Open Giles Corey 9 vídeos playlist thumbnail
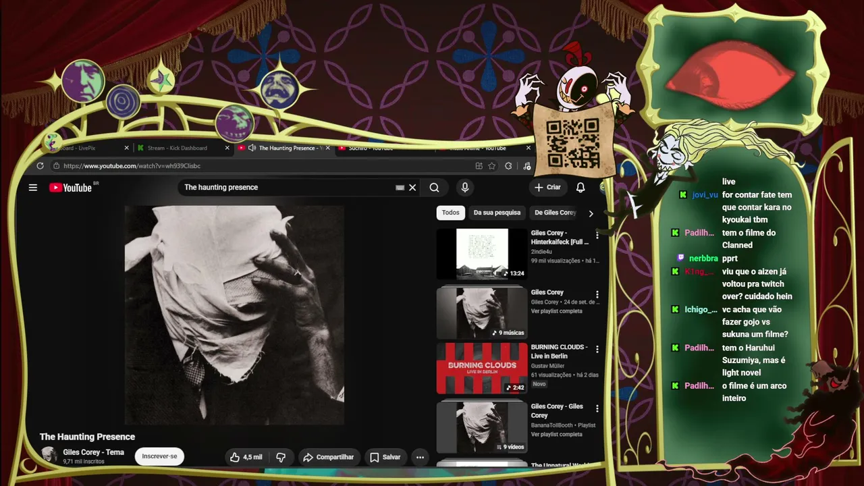 point(482,427)
